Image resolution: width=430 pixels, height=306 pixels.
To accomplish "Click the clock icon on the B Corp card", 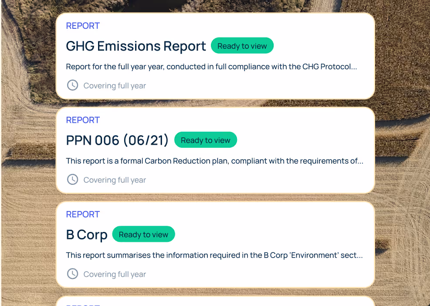I will 72,273.
